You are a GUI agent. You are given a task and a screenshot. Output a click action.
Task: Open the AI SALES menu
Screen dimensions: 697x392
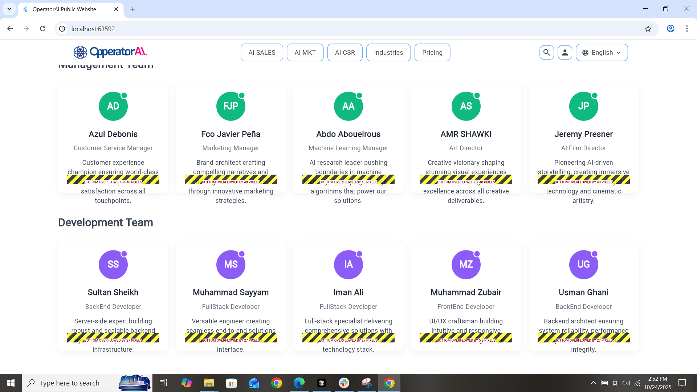pyautogui.click(x=262, y=53)
